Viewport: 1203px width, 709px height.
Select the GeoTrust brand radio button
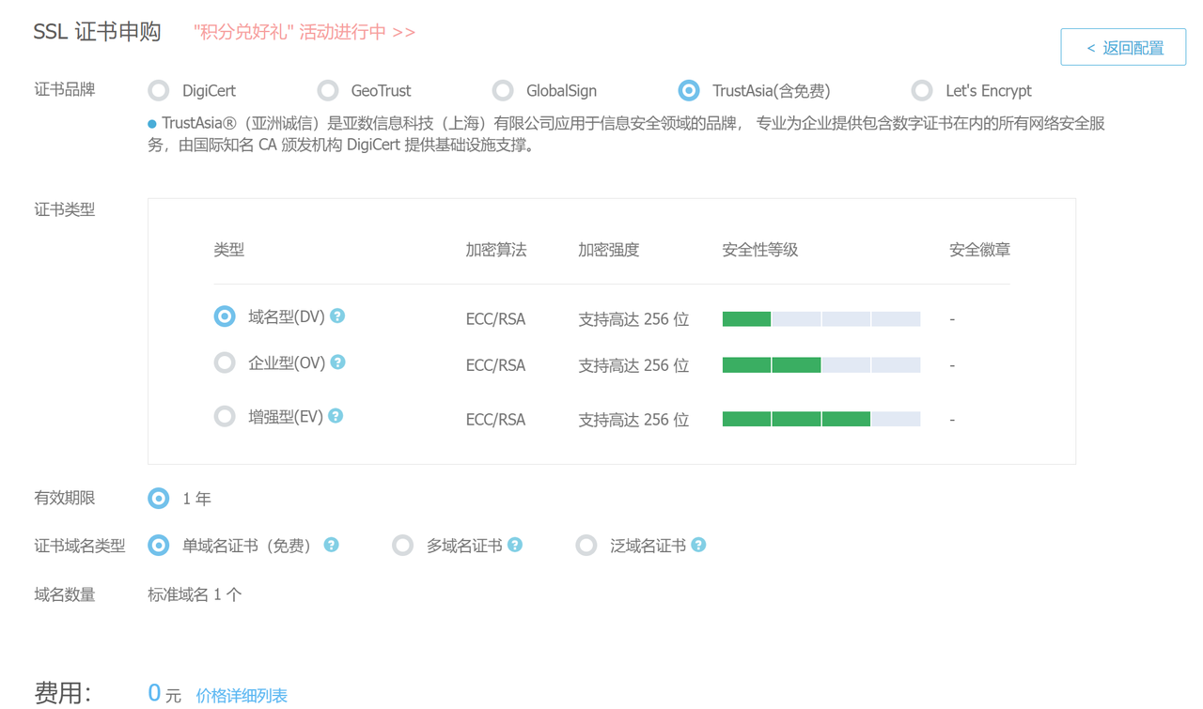[x=328, y=90]
